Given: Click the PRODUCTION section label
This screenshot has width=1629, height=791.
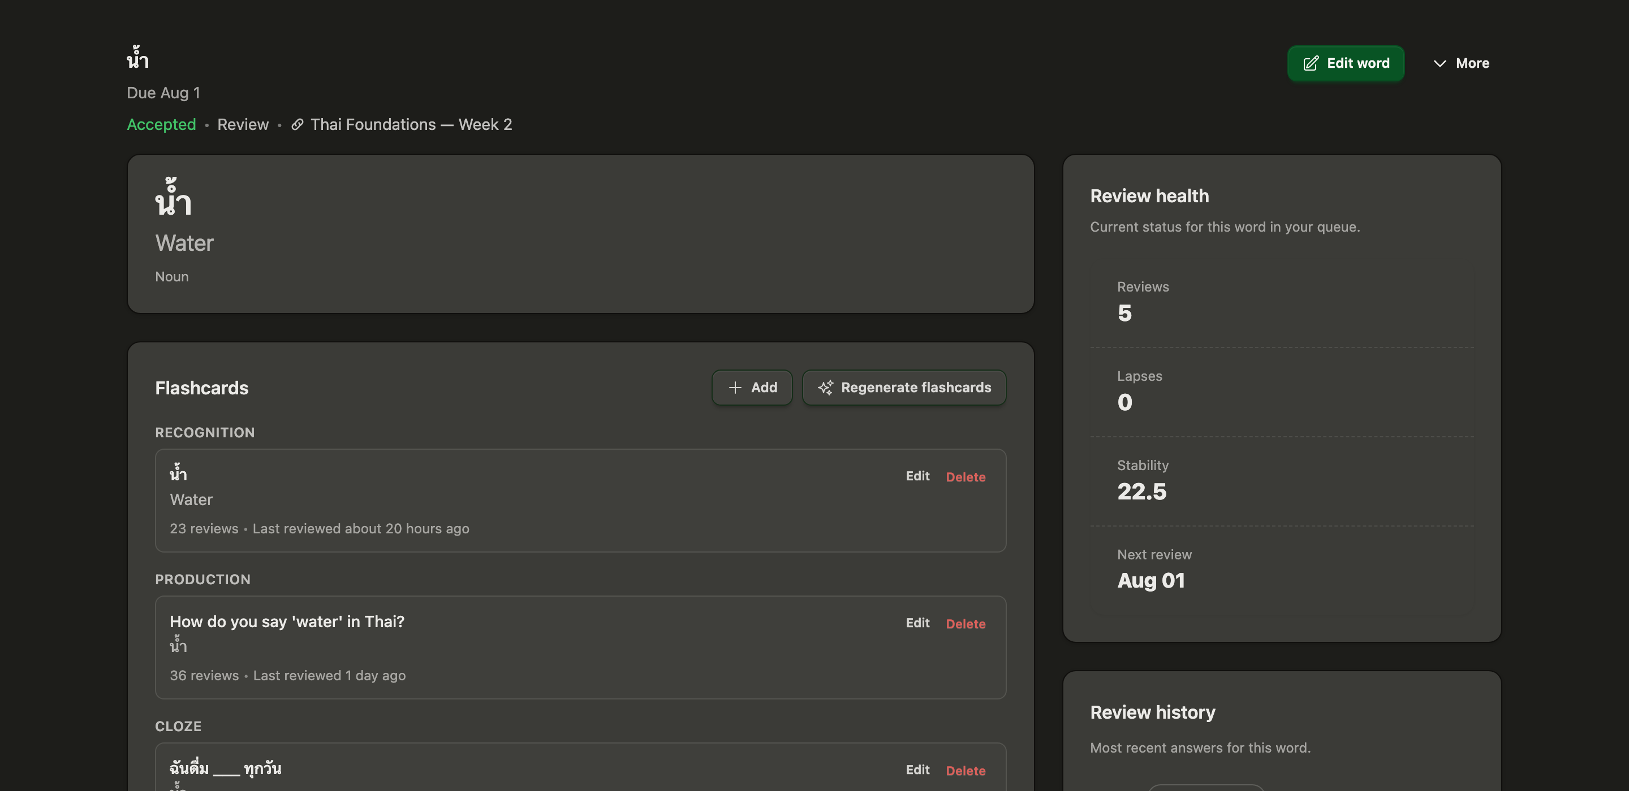Looking at the screenshot, I should [x=203, y=579].
